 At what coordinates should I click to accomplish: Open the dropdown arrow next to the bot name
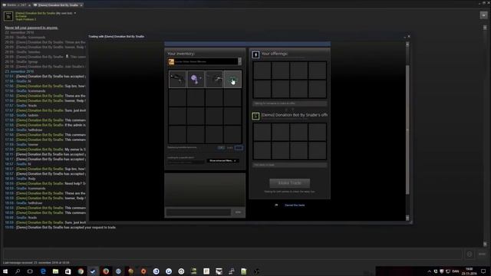pyautogui.click(x=75, y=13)
